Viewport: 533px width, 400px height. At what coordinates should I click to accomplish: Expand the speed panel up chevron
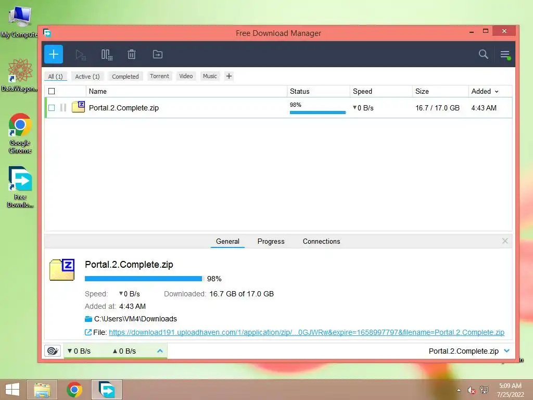coord(160,351)
